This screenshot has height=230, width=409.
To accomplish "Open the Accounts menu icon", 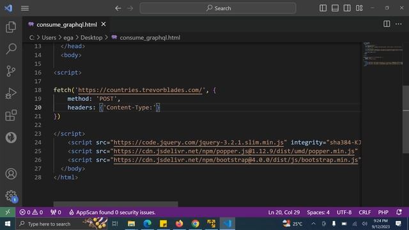I will pos(11,174).
